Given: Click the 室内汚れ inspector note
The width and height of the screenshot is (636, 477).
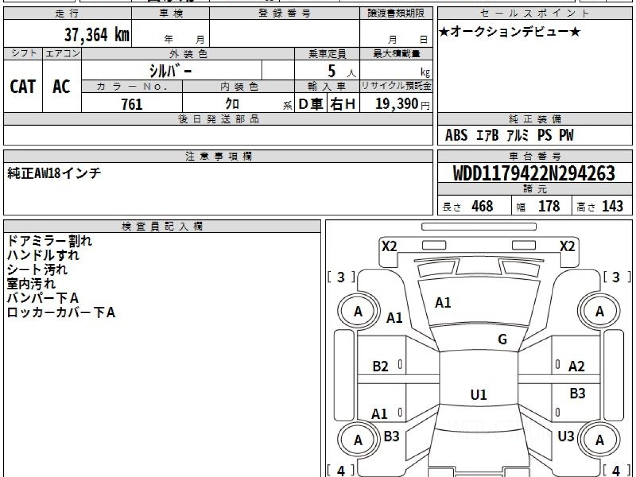Looking at the screenshot, I should click(31, 284).
